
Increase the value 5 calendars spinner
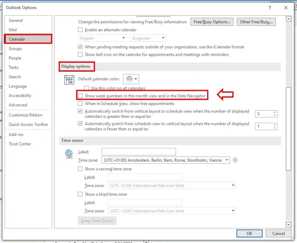pyautogui.click(x=275, y=113)
